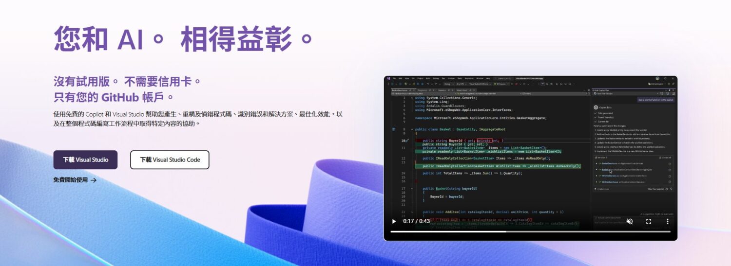Click the 您和 AI。相得益彰。 headline
Viewport: 731px width, 266px height.
pos(183,38)
